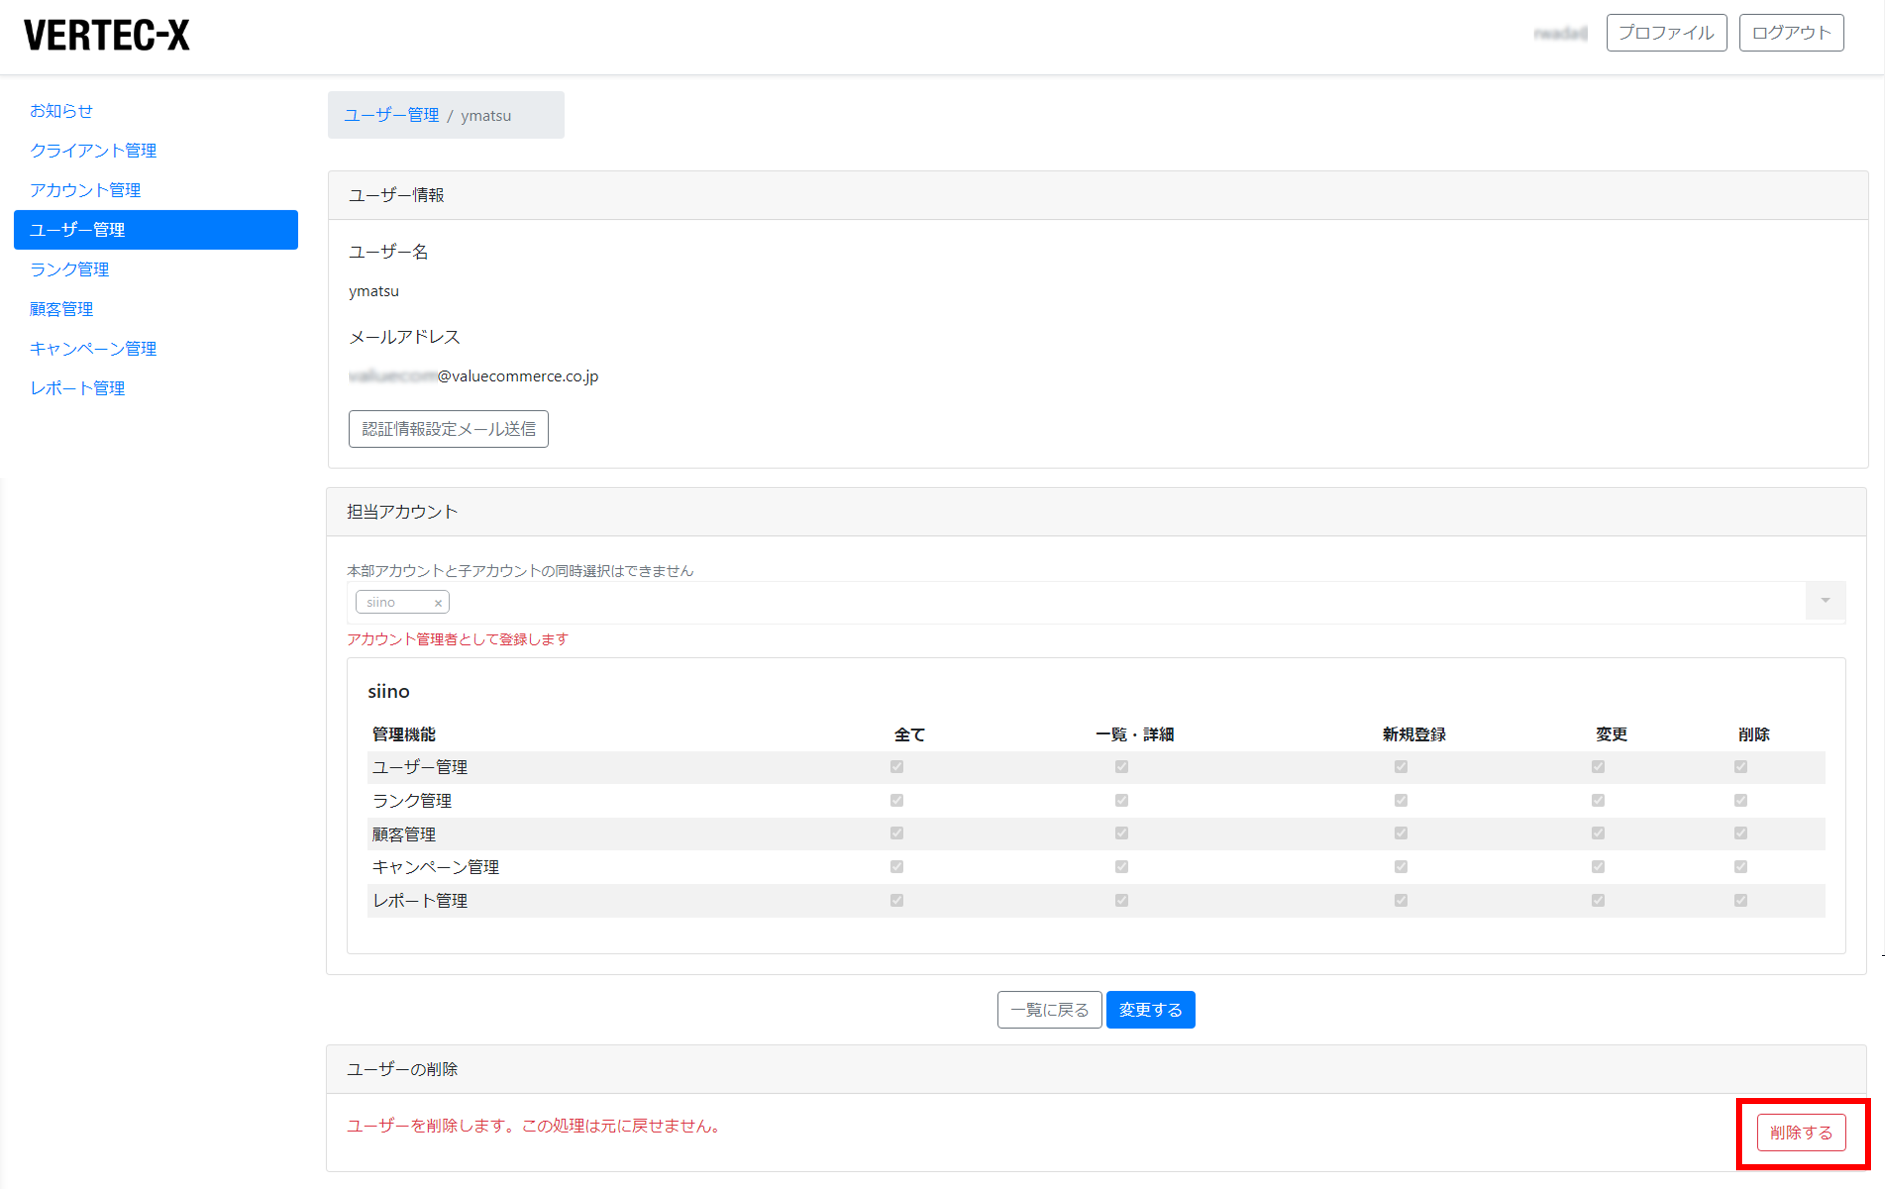1885x1189 pixels.
Task: Toggle 新規登録 checkbox for 顧客管理 row
Action: tap(1400, 834)
